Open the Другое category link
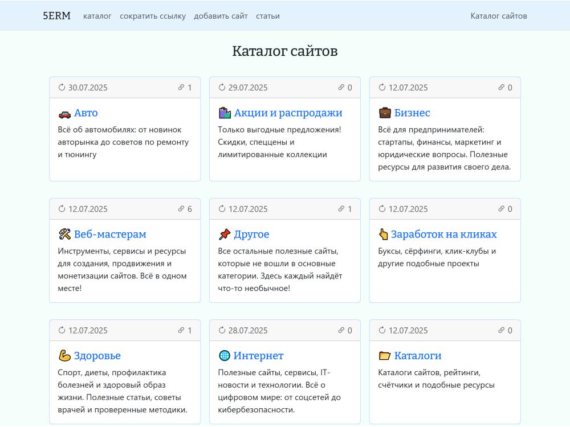The image size is (570, 427). click(251, 234)
